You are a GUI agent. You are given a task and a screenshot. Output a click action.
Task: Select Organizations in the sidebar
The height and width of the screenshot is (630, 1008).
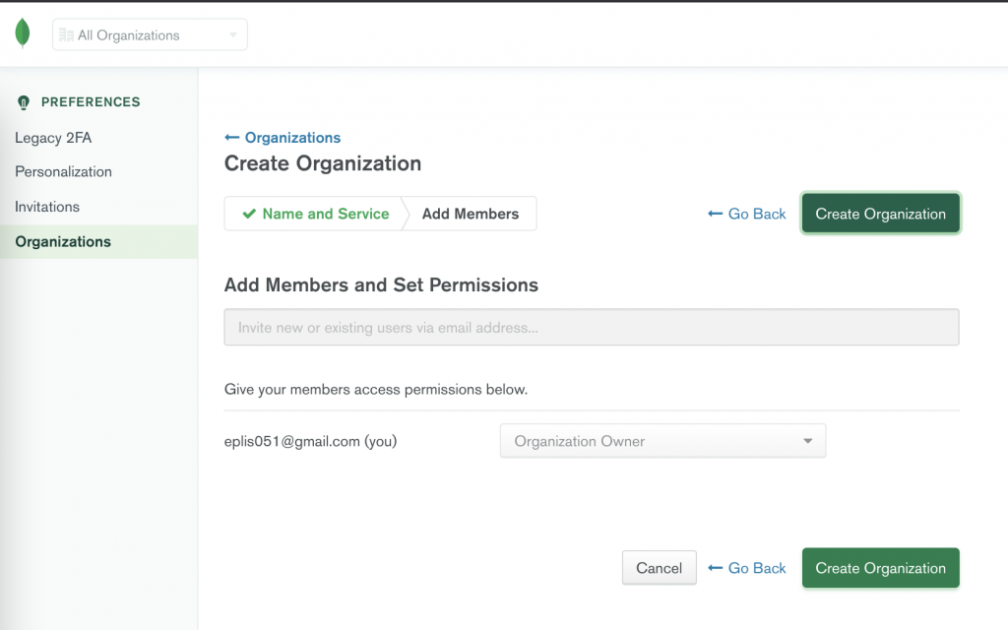63,241
